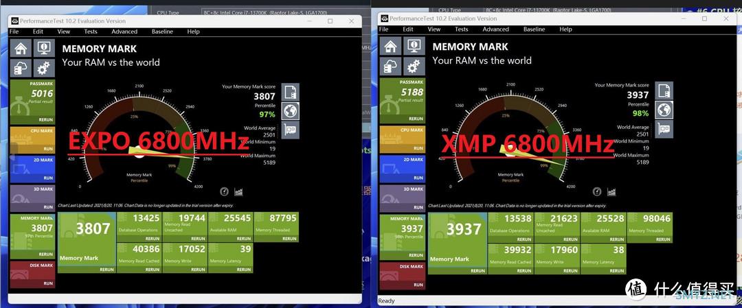Run CPU Mark in the 3937-score window
Screen dimensions: 742x308
tap(418, 148)
